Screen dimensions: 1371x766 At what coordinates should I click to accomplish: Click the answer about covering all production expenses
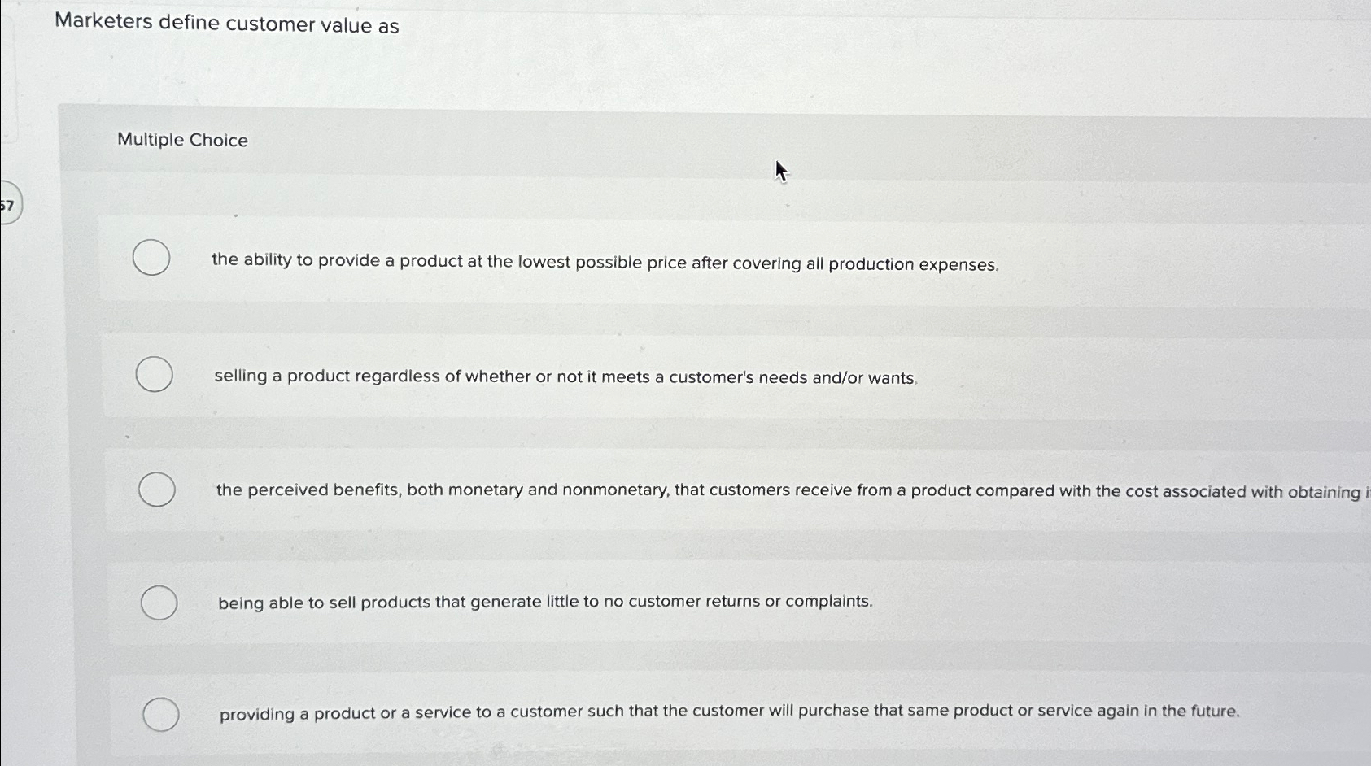tap(605, 263)
